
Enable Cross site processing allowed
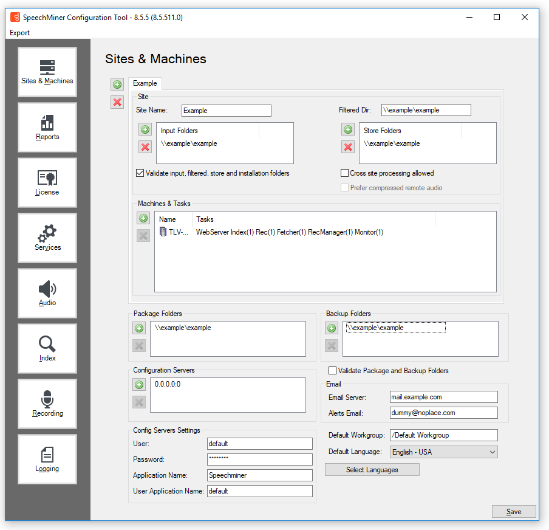(x=345, y=173)
